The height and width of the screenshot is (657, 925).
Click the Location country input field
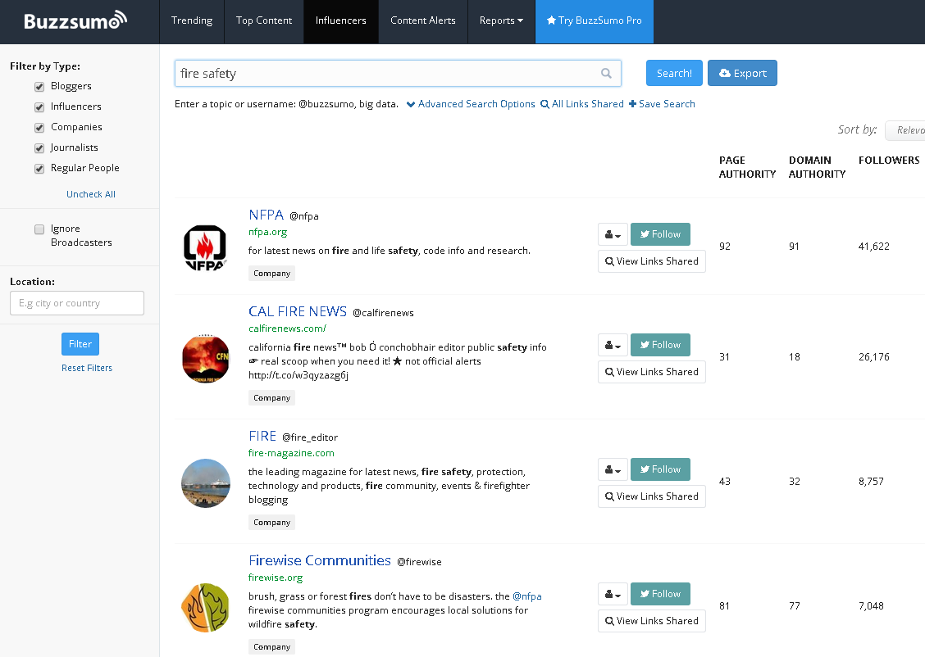[76, 302]
